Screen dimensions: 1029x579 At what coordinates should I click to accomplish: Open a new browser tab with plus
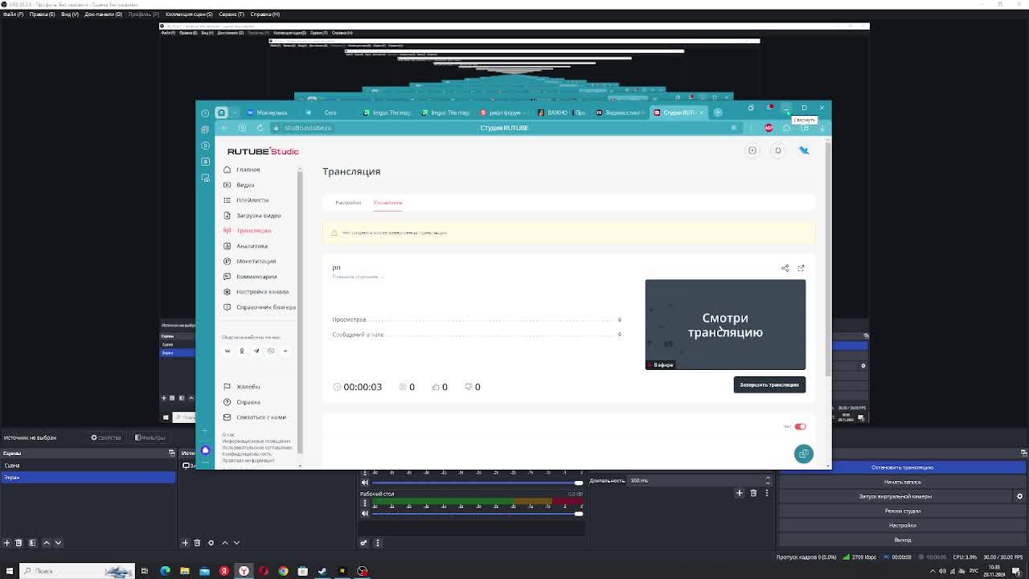718,113
